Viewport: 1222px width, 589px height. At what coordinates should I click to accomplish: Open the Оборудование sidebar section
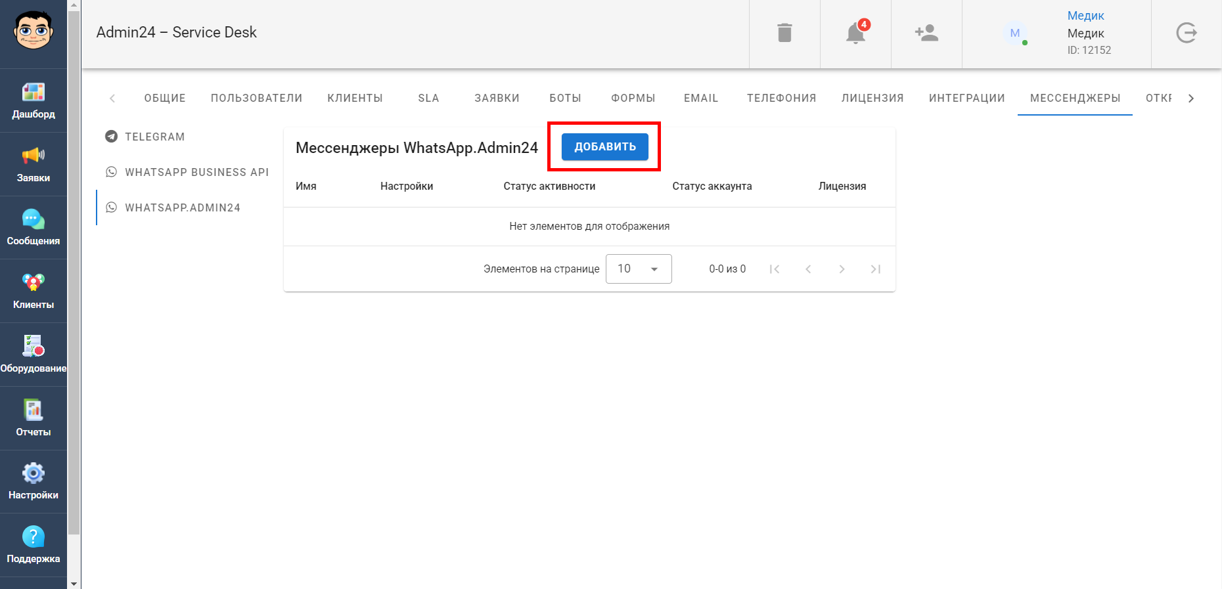point(34,355)
